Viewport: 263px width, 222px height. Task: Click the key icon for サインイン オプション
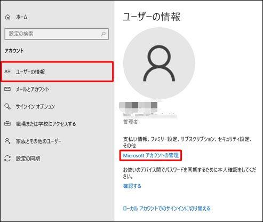point(7,106)
